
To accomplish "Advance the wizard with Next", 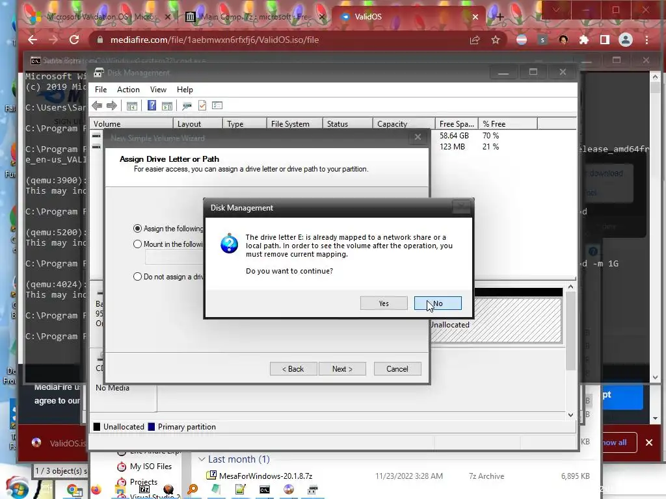I will point(342,369).
